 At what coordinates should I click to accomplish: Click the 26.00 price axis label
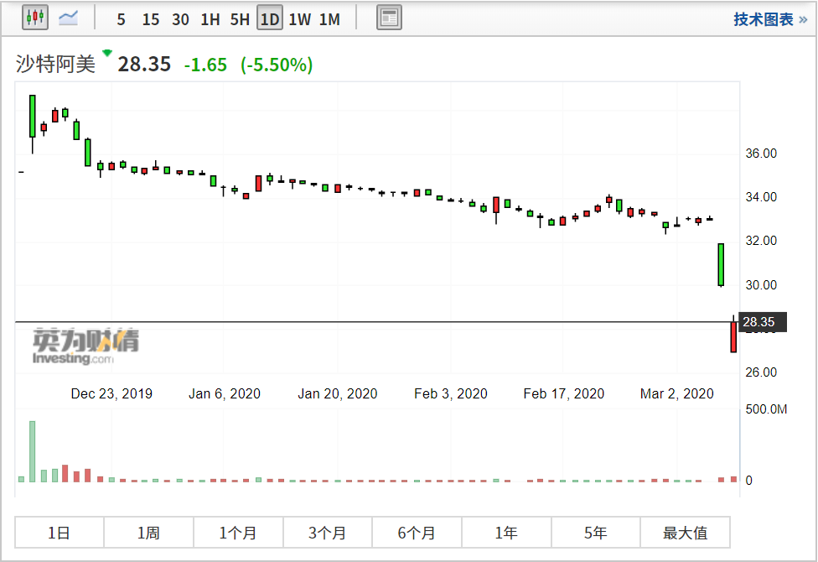(761, 372)
